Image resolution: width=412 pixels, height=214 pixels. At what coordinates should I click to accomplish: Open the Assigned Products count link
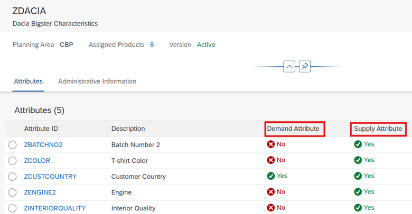click(152, 45)
